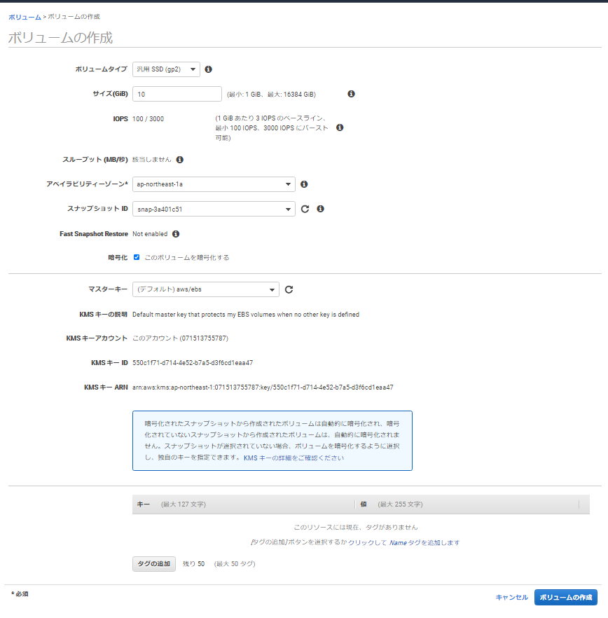The width and height of the screenshot is (608, 618).
Task: Click info icon beside throughput 該当しません
Action: pos(180,160)
